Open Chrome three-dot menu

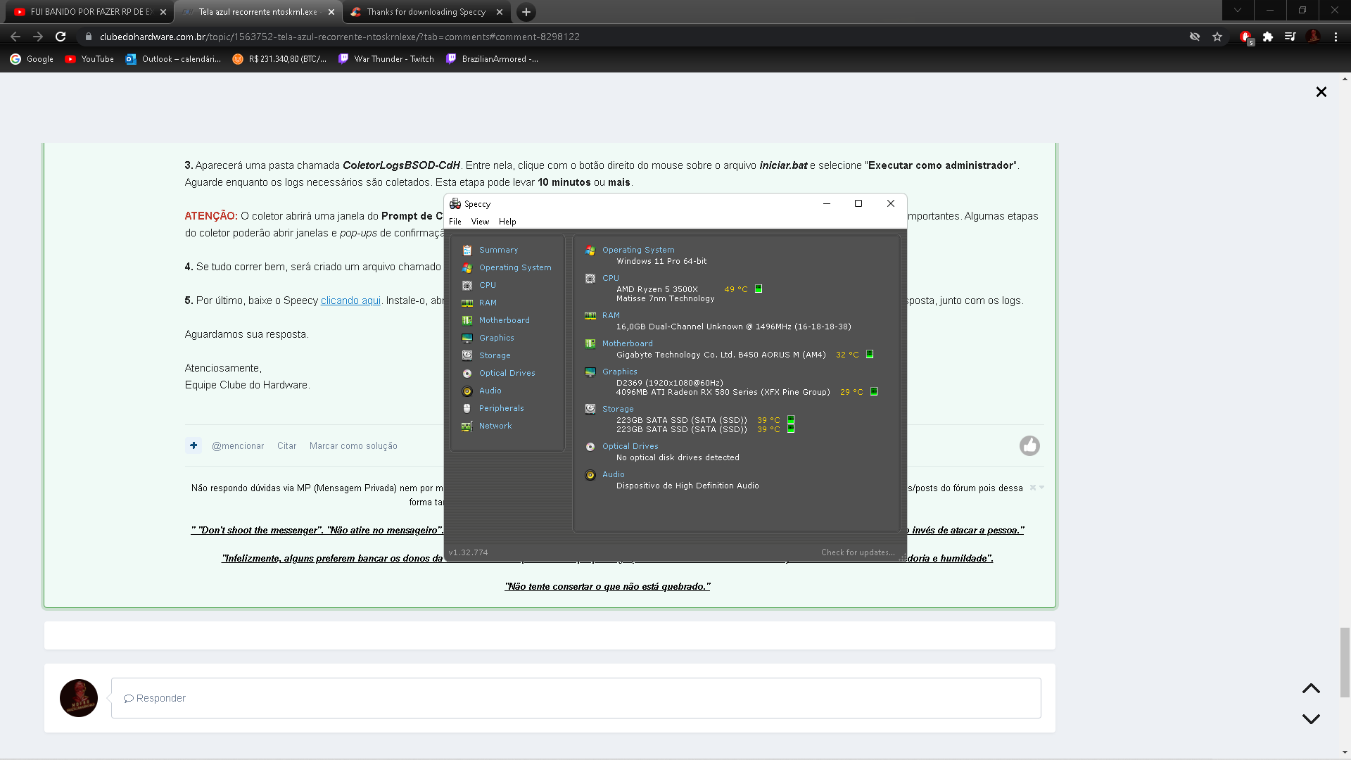point(1336,37)
